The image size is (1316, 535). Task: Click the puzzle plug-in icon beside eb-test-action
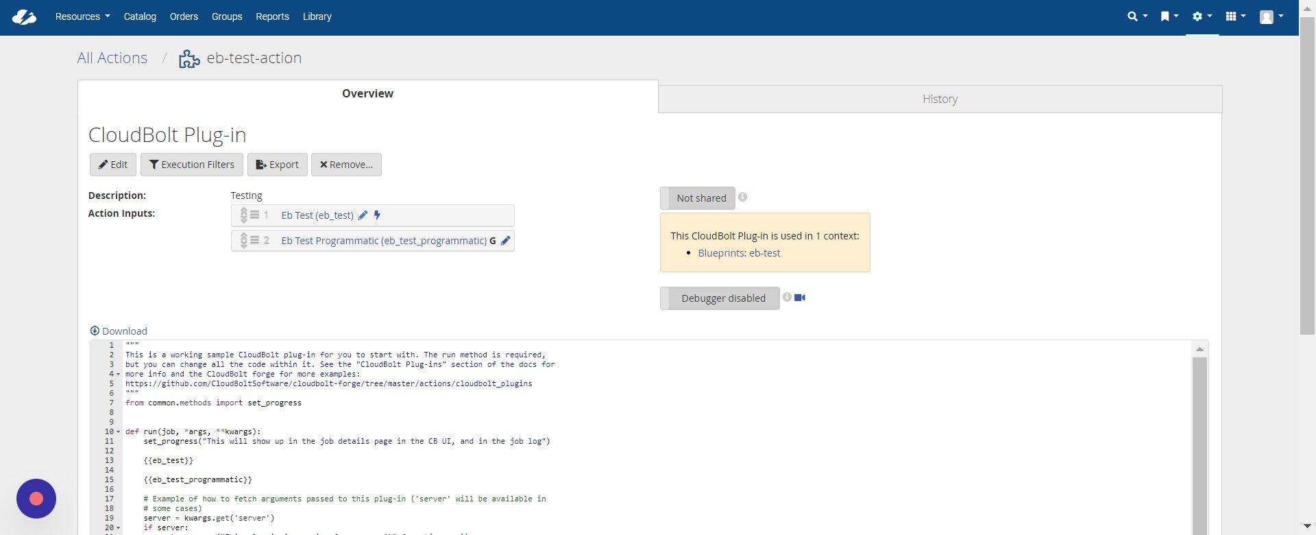189,59
